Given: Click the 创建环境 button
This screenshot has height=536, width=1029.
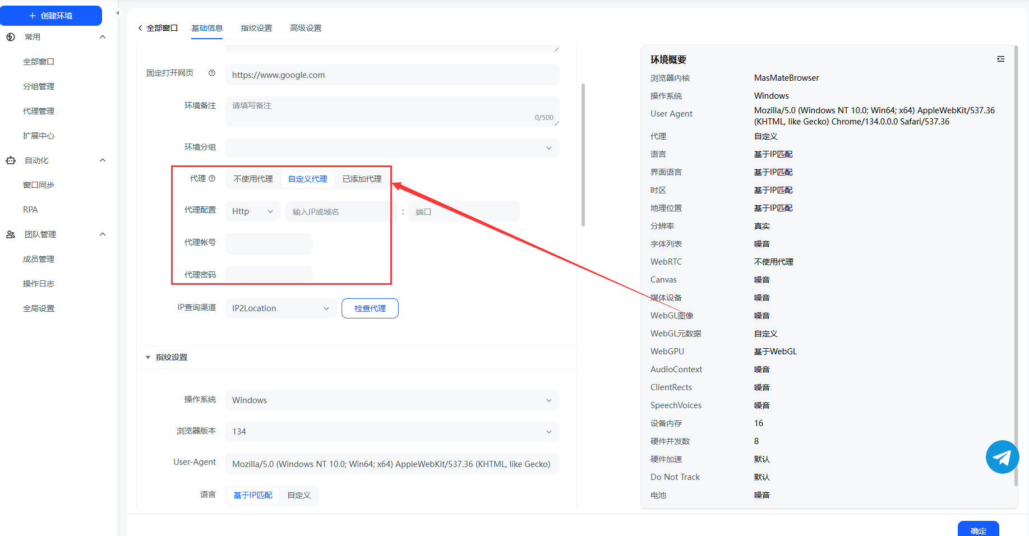Looking at the screenshot, I should [x=51, y=16].
